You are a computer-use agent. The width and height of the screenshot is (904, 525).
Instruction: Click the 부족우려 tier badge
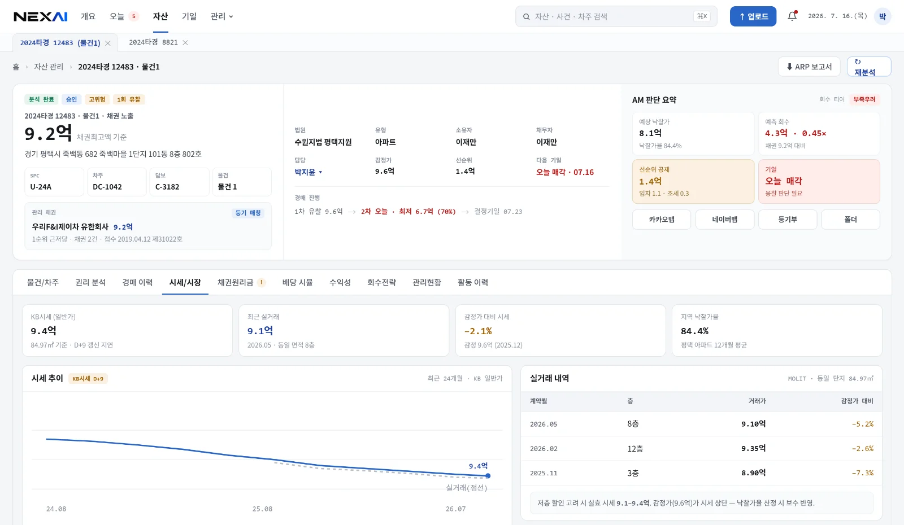point(864,99)
